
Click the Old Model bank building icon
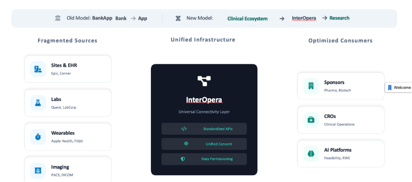point(58,18)
